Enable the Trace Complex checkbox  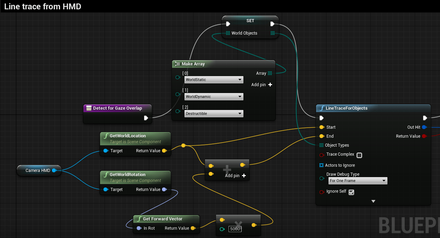pyautogui.click(x=359, y=155)
